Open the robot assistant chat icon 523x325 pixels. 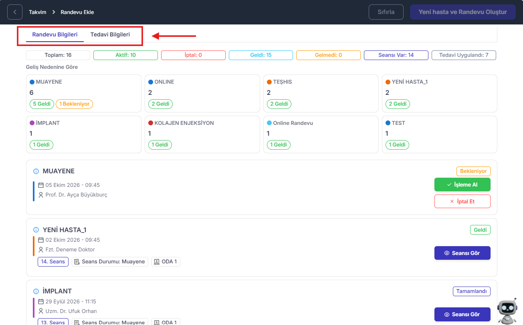[x=507, y=311]
